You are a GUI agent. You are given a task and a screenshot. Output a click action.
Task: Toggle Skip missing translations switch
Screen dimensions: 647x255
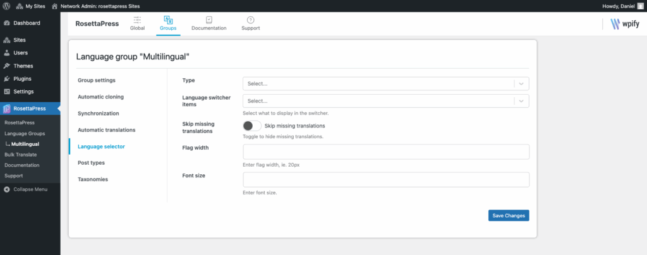coord(252,126)
